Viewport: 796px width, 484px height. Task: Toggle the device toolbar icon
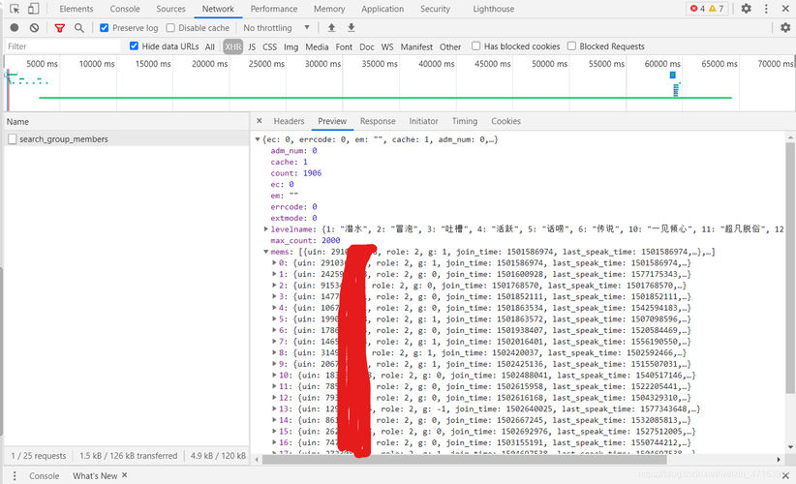(x=34, y=9)
